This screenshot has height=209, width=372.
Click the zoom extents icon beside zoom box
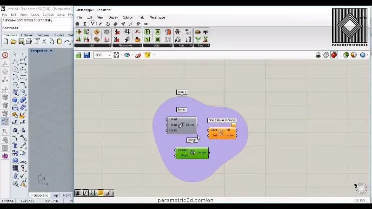[117, 55]
